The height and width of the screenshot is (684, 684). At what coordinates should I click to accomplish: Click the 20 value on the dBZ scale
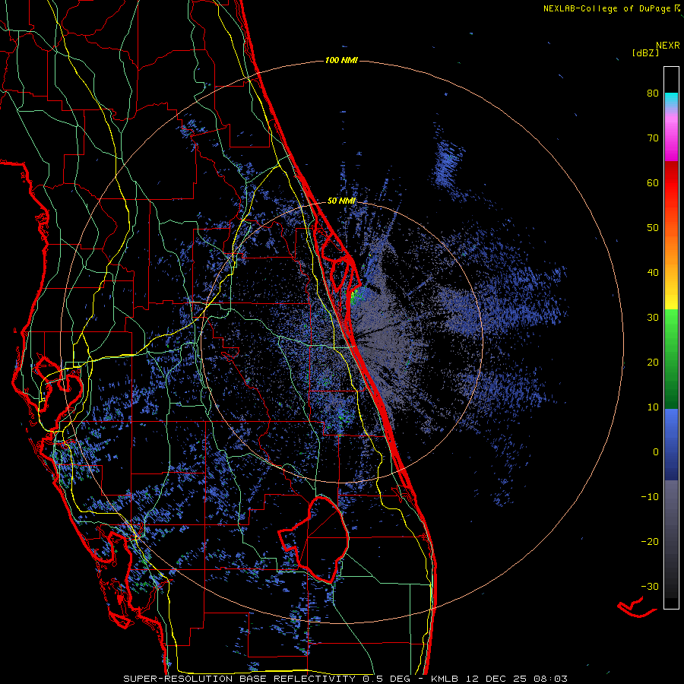click(653, 362)
